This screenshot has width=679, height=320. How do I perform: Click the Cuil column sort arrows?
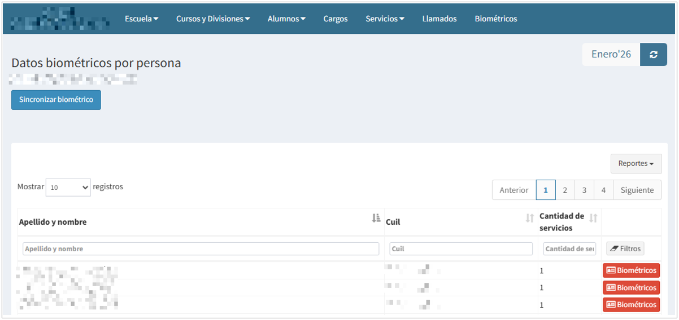tap(530, 219)
